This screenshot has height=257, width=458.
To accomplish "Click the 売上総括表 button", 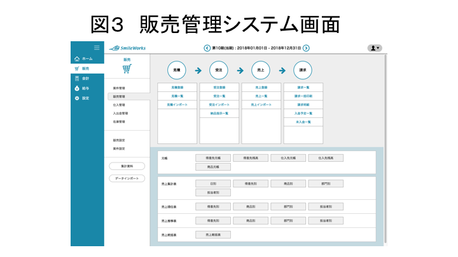I will [x=213, y=235].
